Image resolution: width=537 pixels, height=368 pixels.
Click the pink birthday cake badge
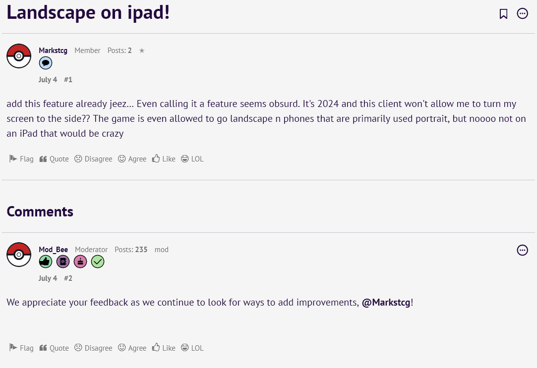pyautogui.click(x=80, y=262)
